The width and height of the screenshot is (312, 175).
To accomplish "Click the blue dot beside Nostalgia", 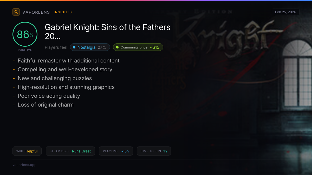I will pos(74,47).
